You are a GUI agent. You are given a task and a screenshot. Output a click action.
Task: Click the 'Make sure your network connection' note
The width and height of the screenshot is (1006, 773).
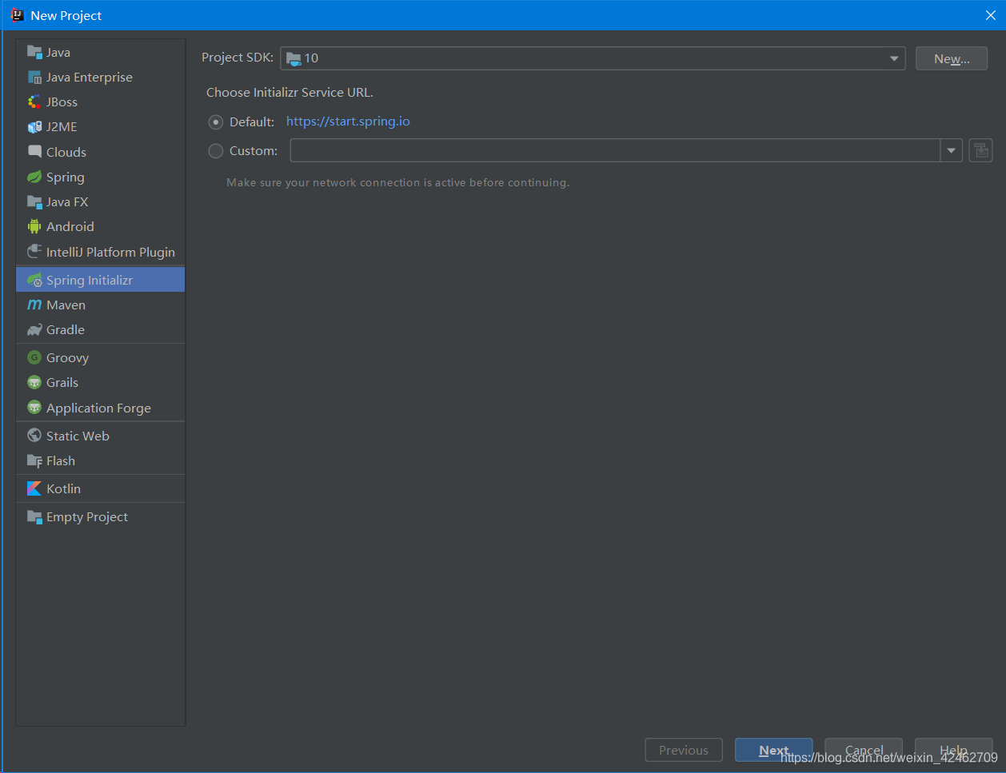pyautogui.click(x=398, y=182)
